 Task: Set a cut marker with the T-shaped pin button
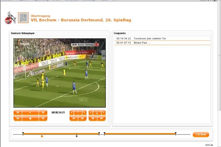pyautogui.click(x=78, y=112)
